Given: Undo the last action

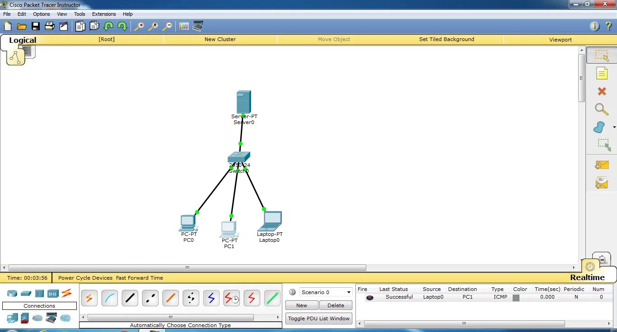Looking at the screenshot, I should [108, 26].
